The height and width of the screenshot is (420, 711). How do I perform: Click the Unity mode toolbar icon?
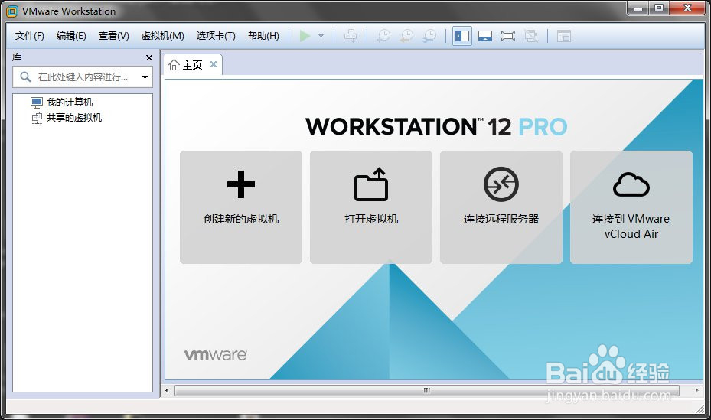(x=531, y=36)
